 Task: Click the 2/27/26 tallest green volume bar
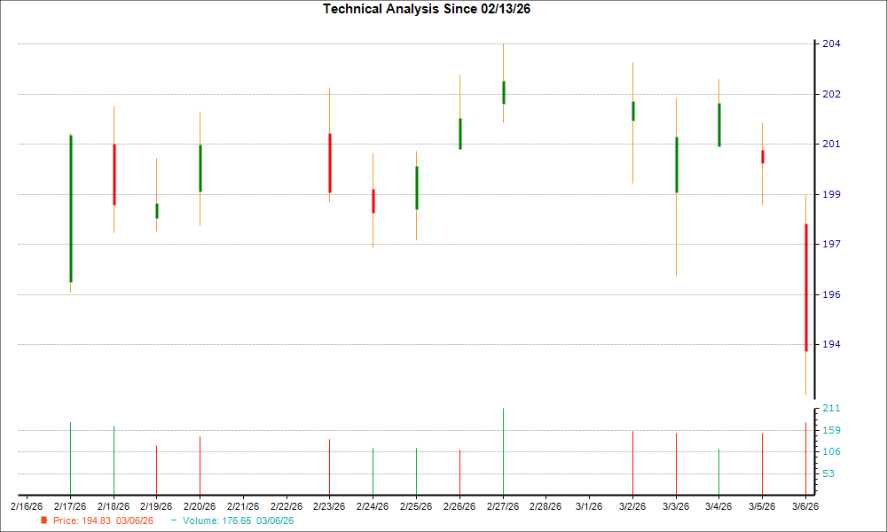(x=504, y=451)
